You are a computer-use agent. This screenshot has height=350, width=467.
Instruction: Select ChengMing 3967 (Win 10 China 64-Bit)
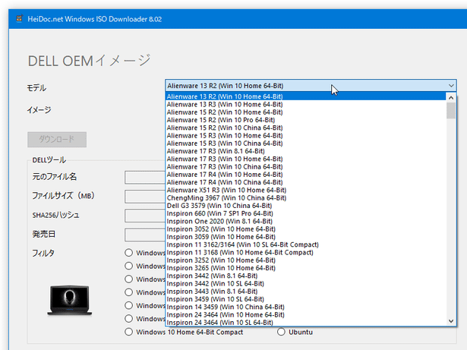tap(305, 198)
